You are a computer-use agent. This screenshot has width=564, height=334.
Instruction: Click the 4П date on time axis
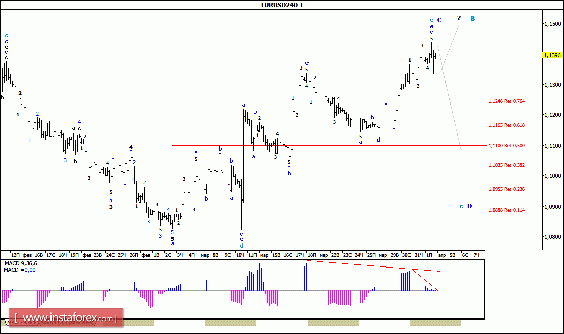coord(192,255)
